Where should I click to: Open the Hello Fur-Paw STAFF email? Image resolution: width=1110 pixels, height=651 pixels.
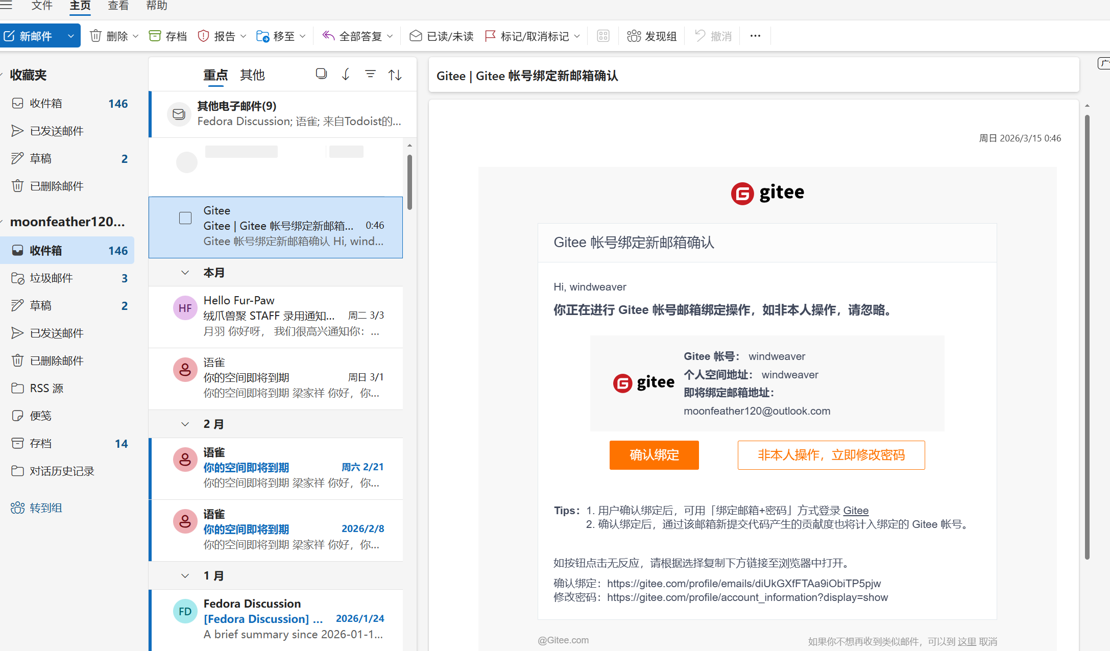[x=276, y=317]
